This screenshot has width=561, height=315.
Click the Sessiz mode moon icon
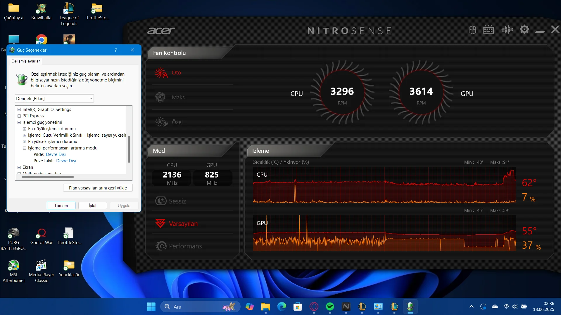pyautogui.click(x=161, y=201)
